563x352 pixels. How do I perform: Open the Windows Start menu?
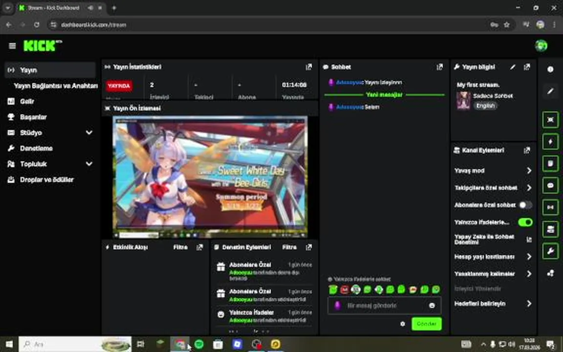tap(9, 344)
